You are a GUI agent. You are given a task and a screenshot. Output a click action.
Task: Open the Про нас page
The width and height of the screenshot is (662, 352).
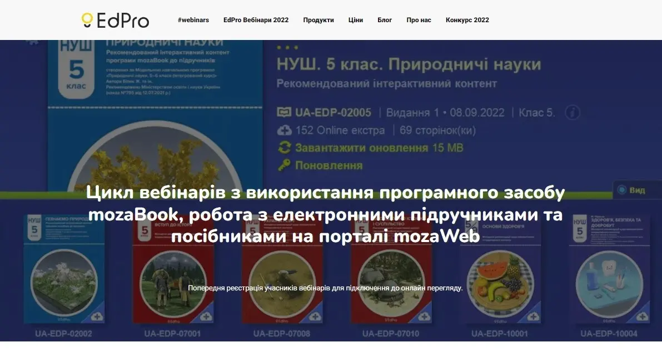point(419,20)
